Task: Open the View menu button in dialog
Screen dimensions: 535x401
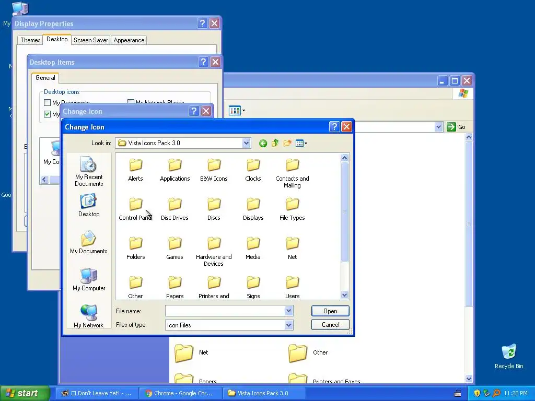Action: click(x=301, y=143)
